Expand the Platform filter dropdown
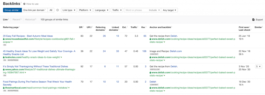The height and width of the screenshot is (95, 265). [85, 10]
